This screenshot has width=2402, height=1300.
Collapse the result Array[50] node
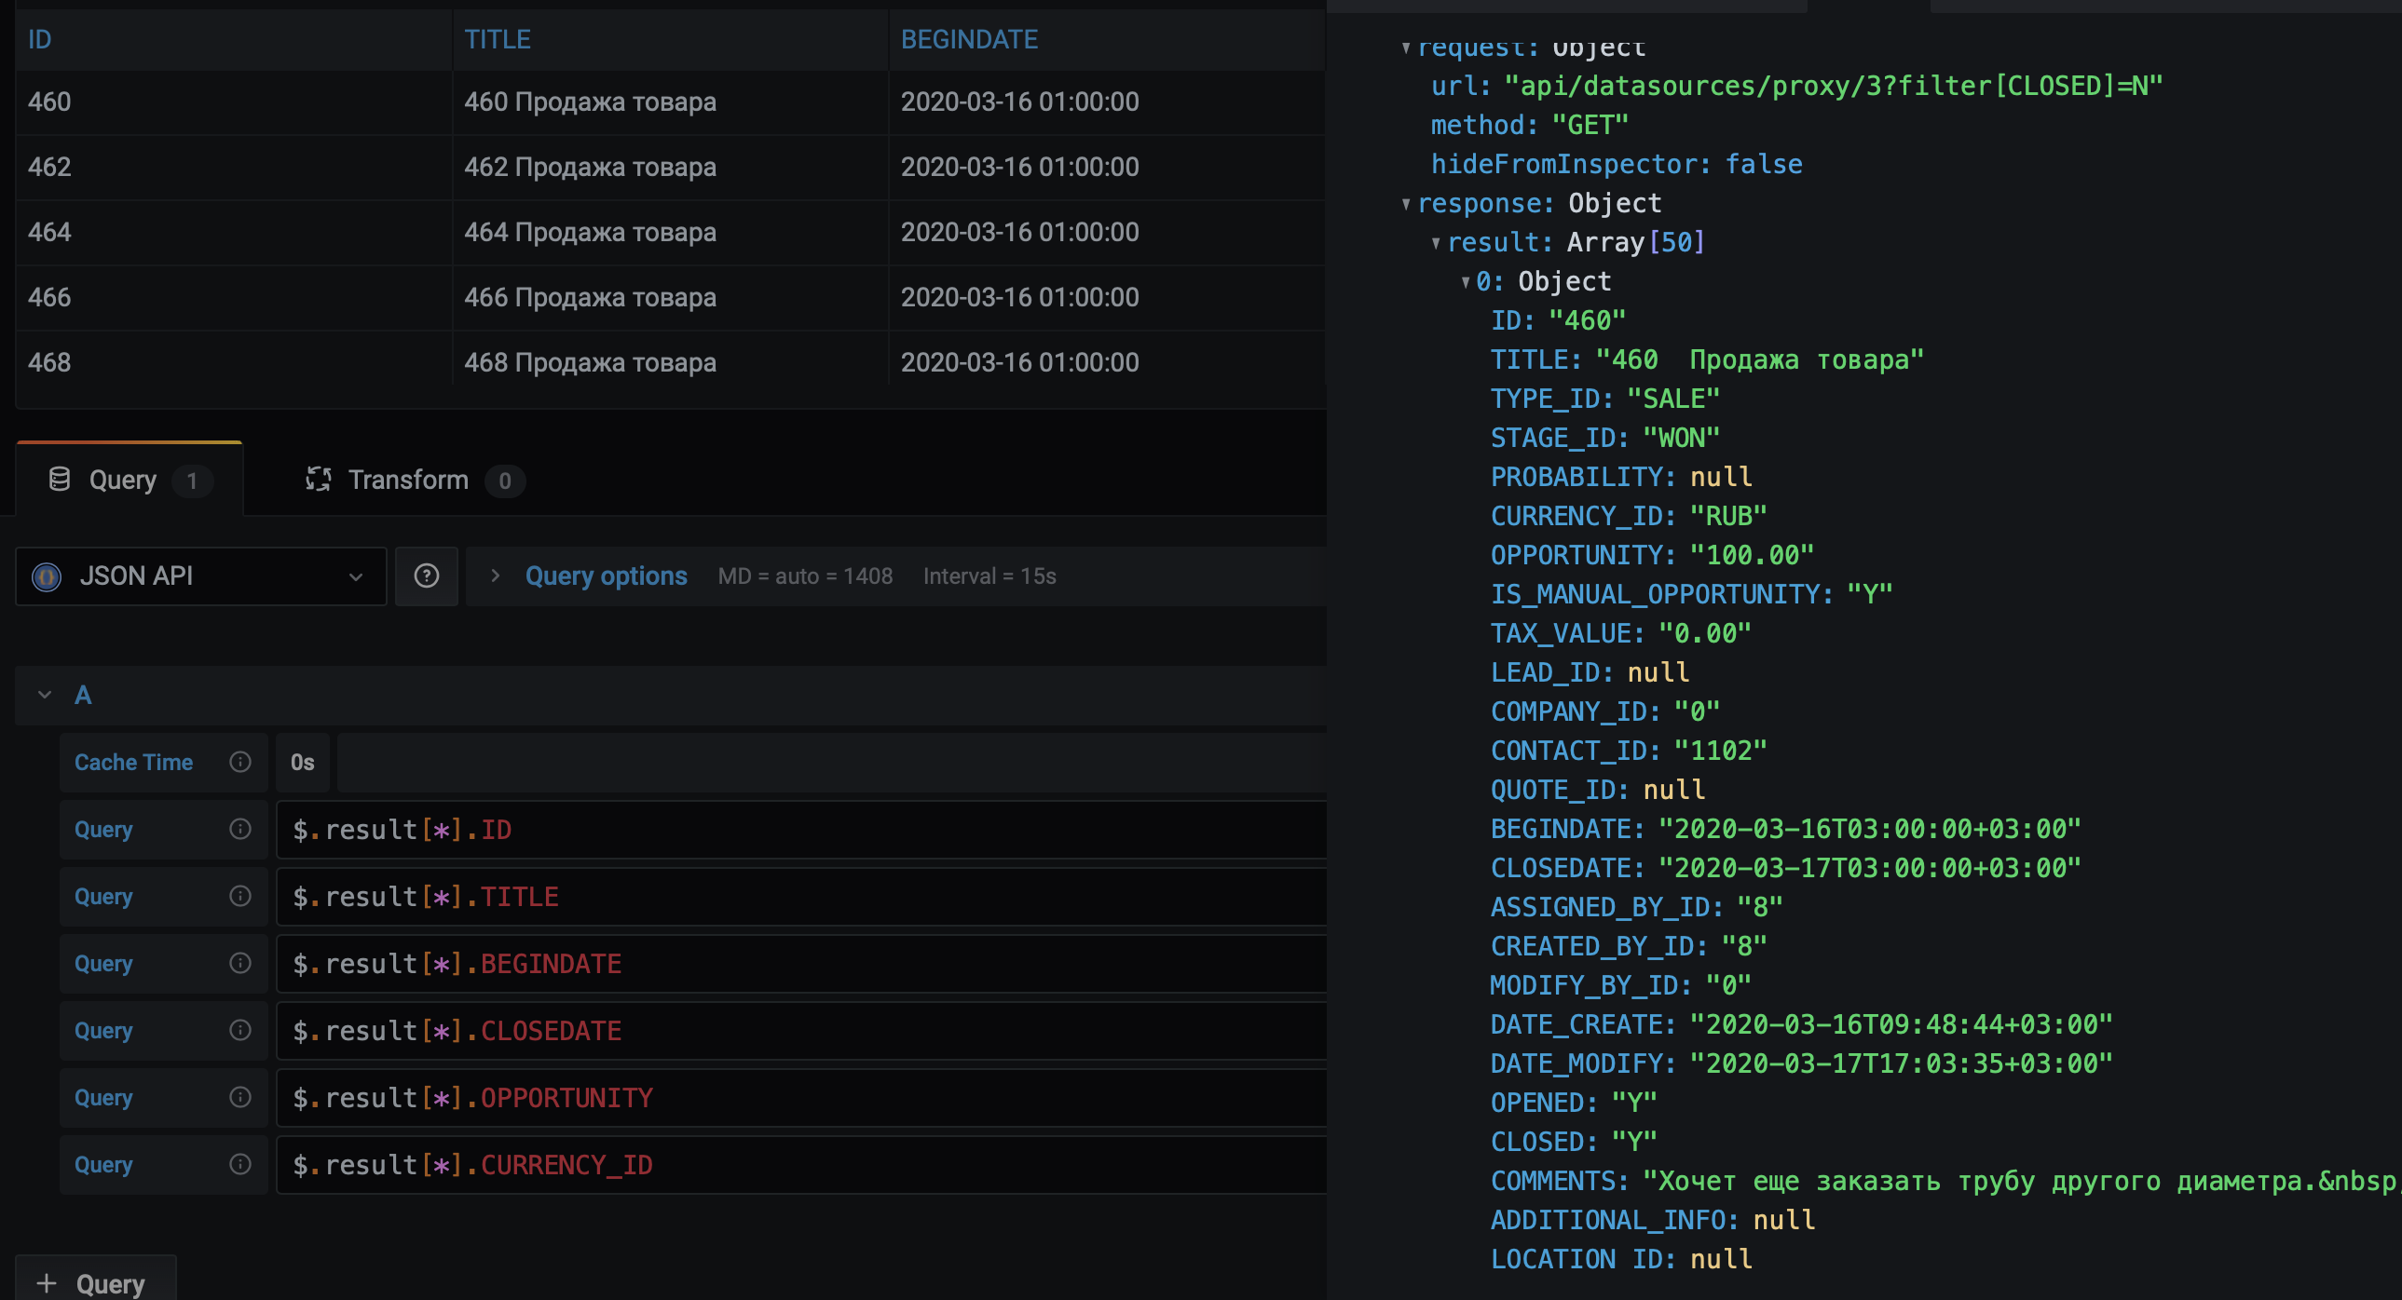(1435, 241)
